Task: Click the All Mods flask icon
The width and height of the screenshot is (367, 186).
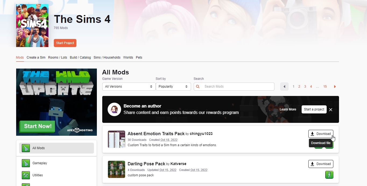Action: point(26,148)
